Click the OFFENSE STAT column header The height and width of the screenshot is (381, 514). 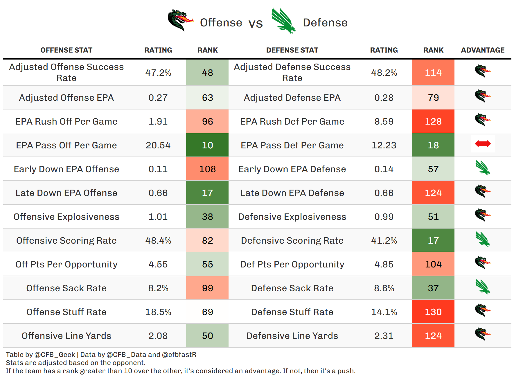pos(66,50)
